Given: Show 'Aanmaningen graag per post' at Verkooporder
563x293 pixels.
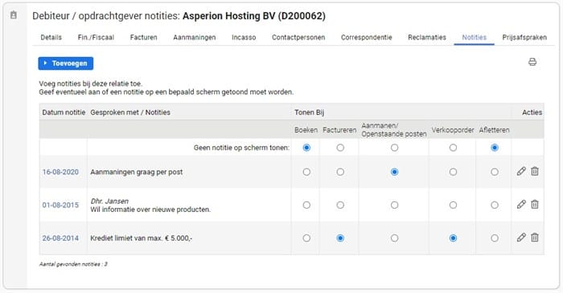Looking at the screenshot, I should pyautogui.click(x=453, y=172).
